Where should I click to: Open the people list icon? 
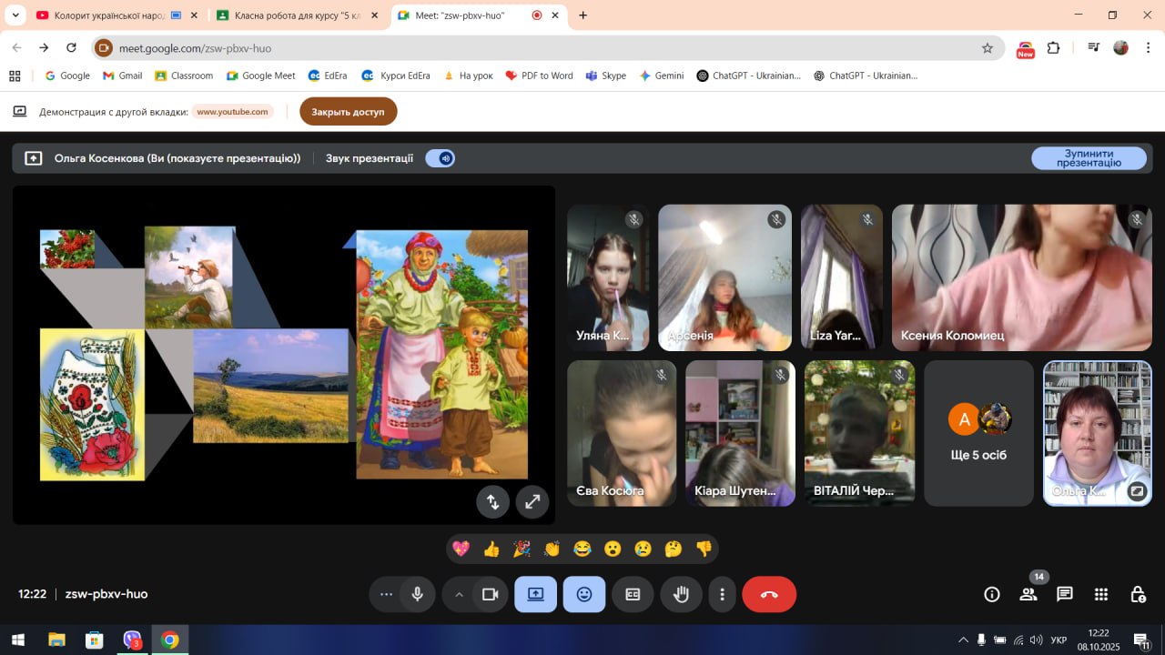[1028, 595]
